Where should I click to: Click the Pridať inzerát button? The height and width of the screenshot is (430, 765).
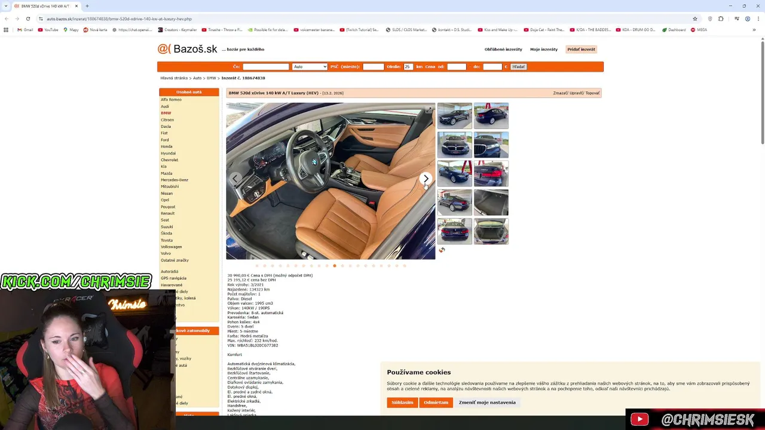coord(581,50)
